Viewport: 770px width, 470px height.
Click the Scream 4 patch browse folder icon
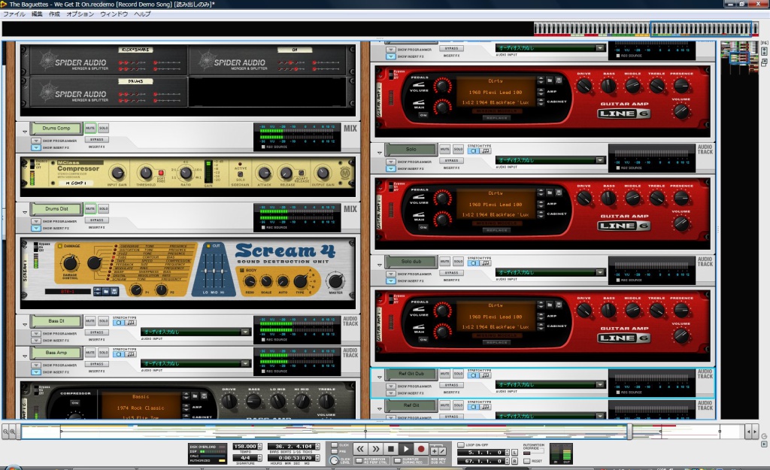(105, 291)
